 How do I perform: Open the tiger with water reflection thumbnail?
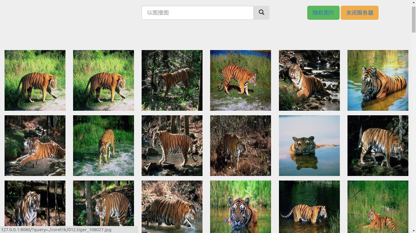(309, 145)
